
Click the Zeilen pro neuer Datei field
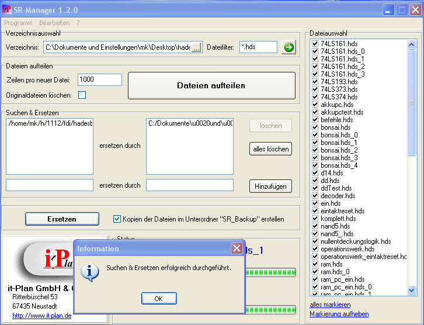click(x=99, y=79)
